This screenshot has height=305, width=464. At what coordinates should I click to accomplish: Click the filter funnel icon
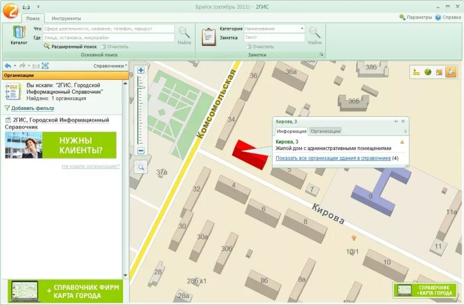[x=7, y=108]
